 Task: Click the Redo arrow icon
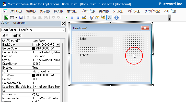click(59, 18)
